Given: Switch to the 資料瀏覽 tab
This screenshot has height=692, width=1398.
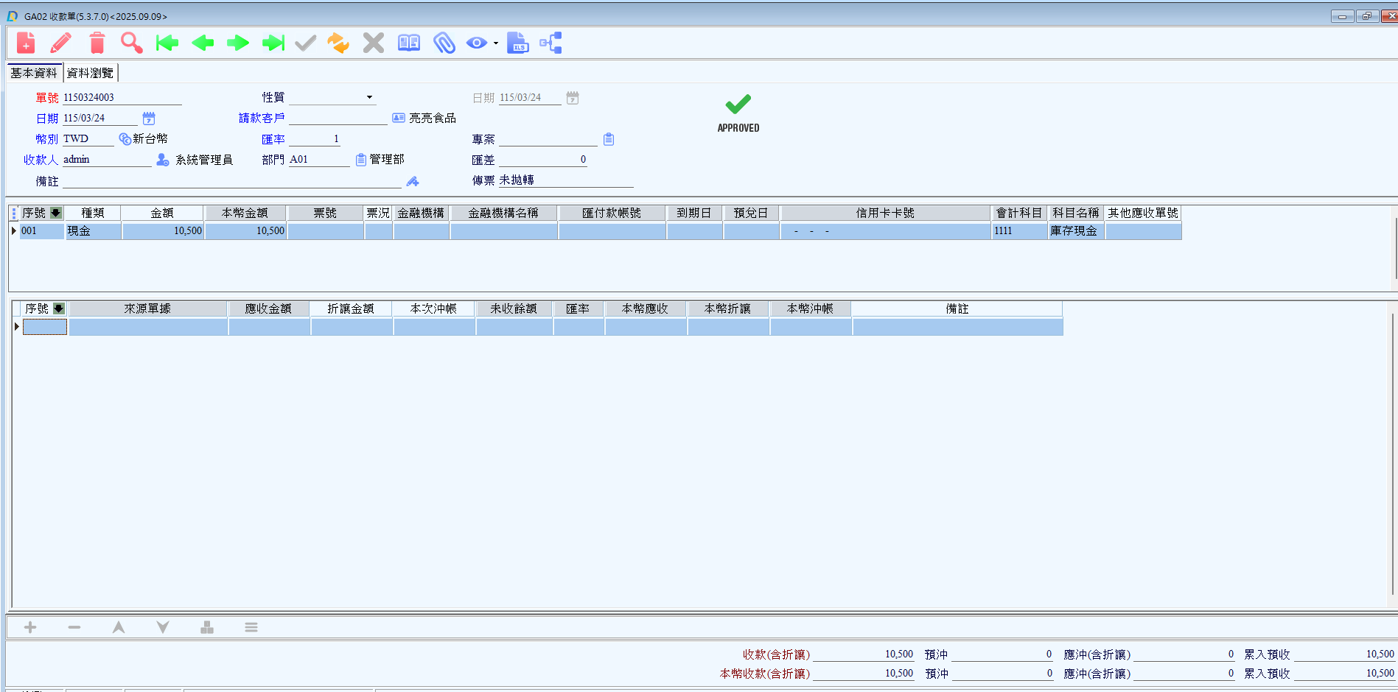Looking at the screenshot, I should coord(90,73).
